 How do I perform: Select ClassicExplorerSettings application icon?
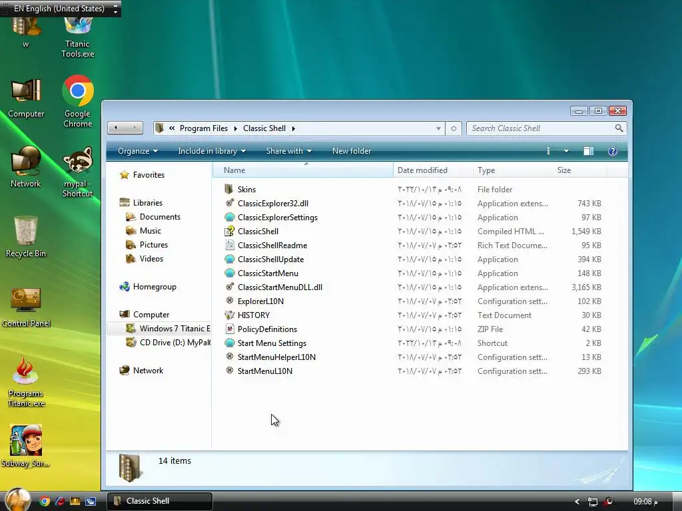pos(230,217)
